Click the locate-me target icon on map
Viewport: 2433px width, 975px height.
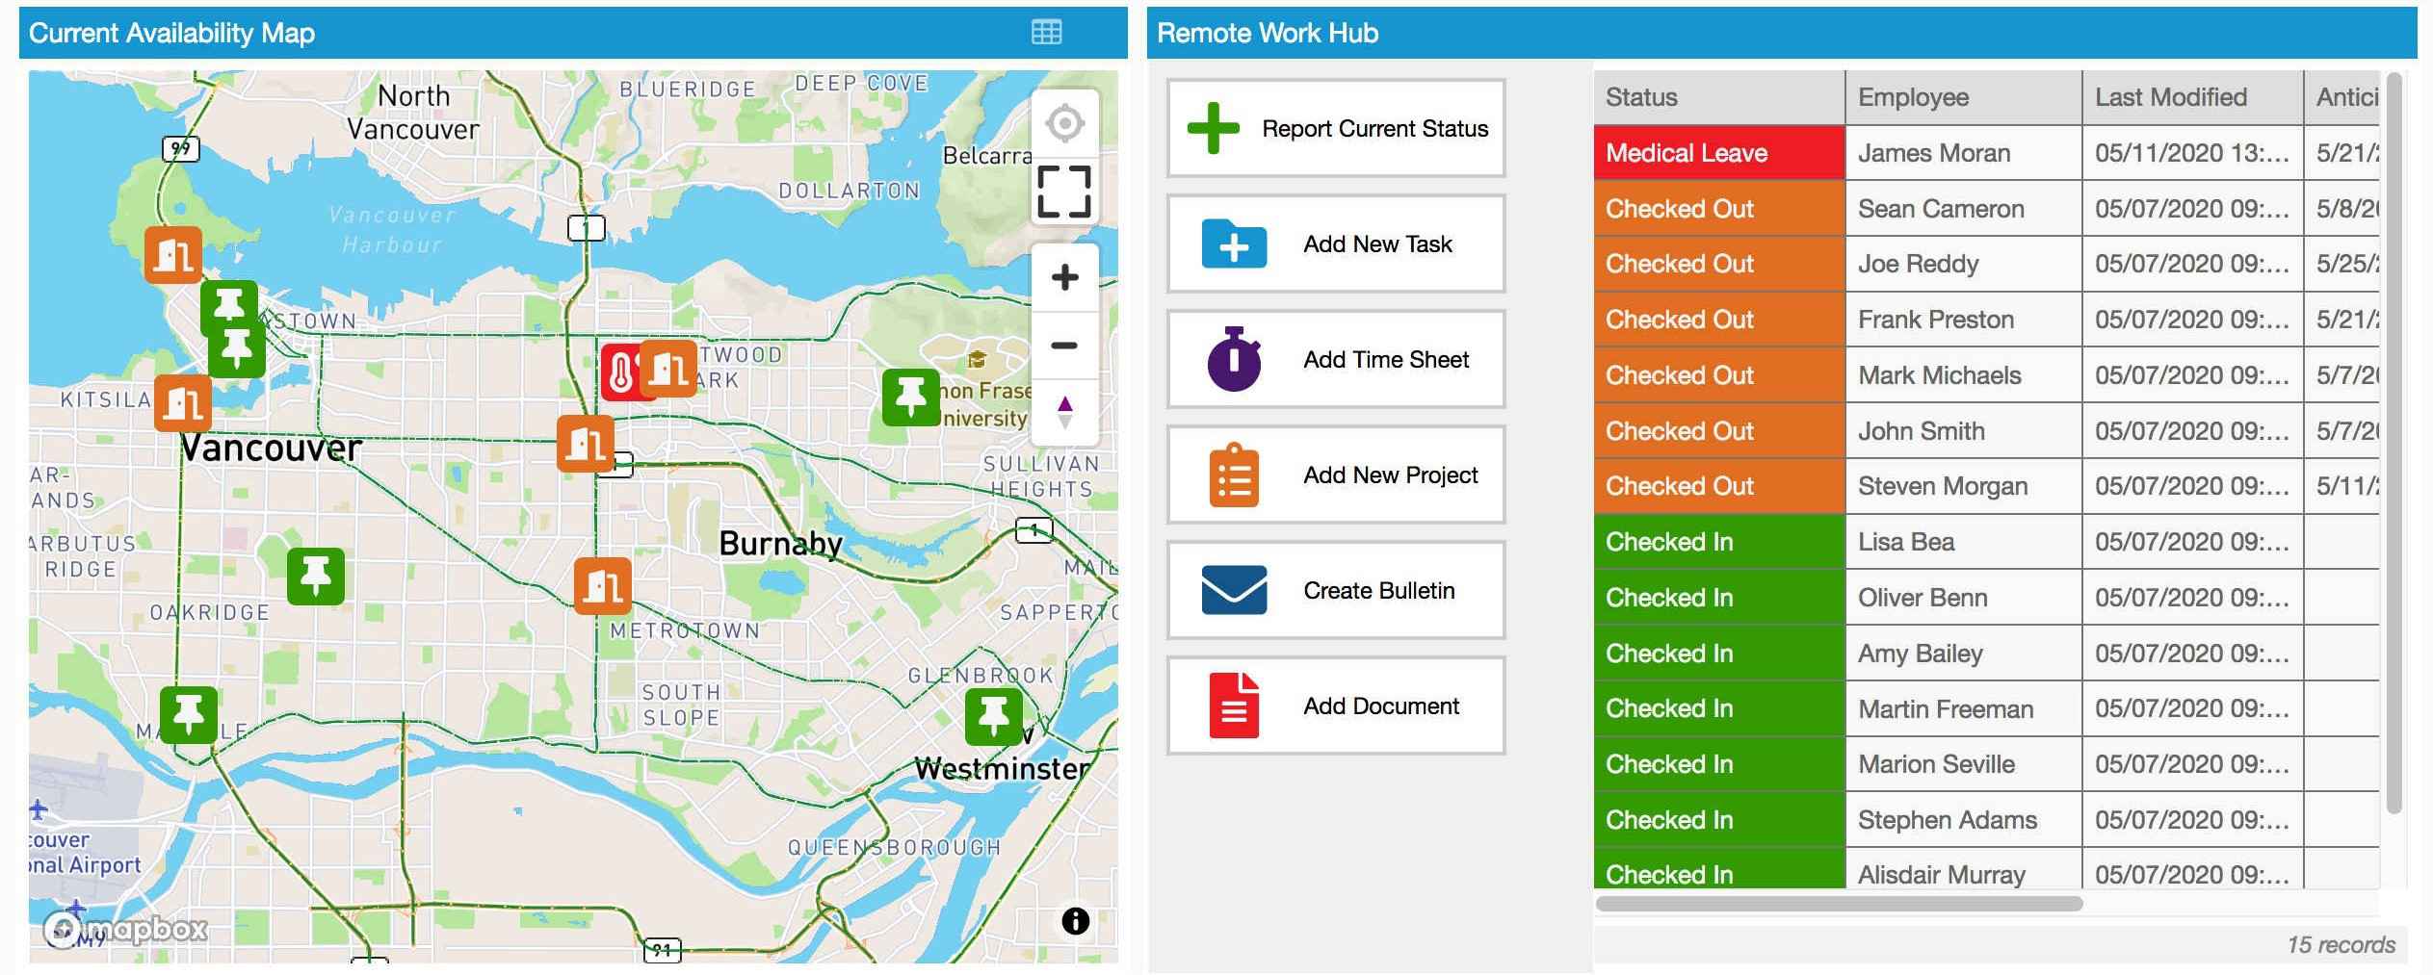click(1064, 124)
